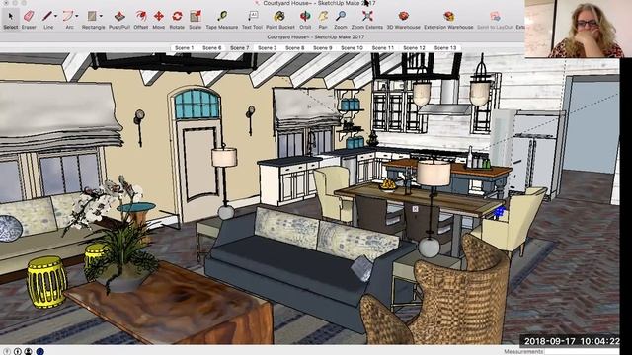Screen dimensions: 632x355
Task: Switch to the Scene 7 tab
Action: coord(239,48)
